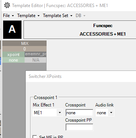Click the black A template set tile
This screenshot has width=136, height=138.
tap(12, 30)
